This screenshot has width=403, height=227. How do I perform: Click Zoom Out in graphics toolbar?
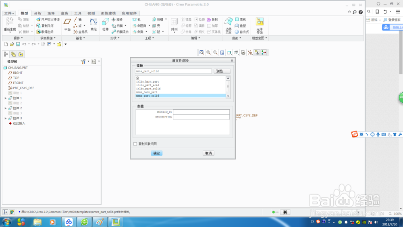(215, 53)
